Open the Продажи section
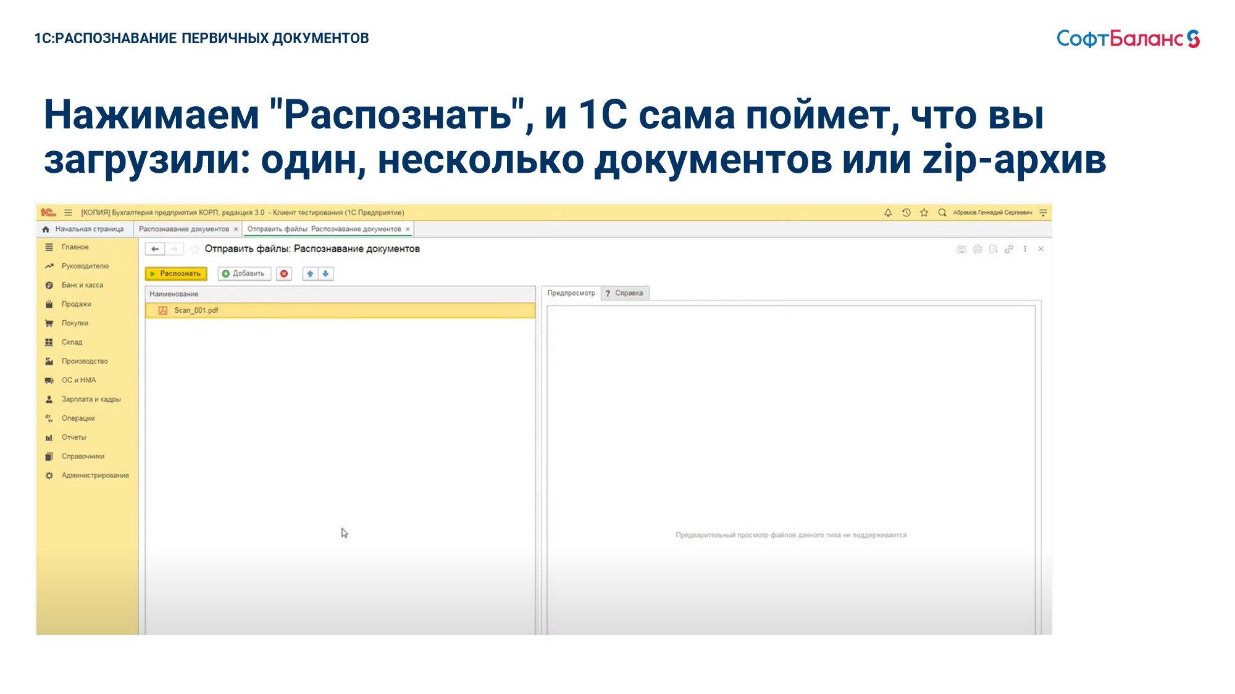The width and height of the screenshot is (1235, 694). tap(76, 304)
